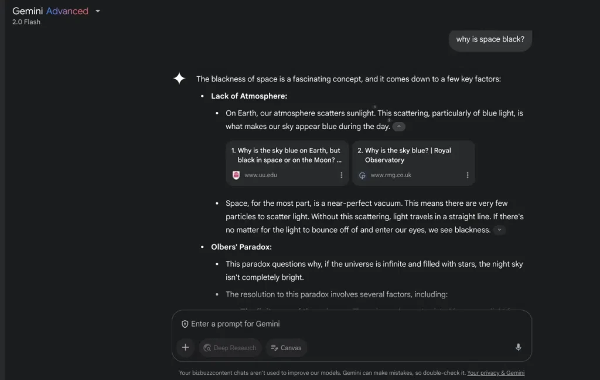The height and width of the screenshot is (380, 600).
Task: Collapse sources chevron after 'during the day'
Action: click(x=398, y=127)
